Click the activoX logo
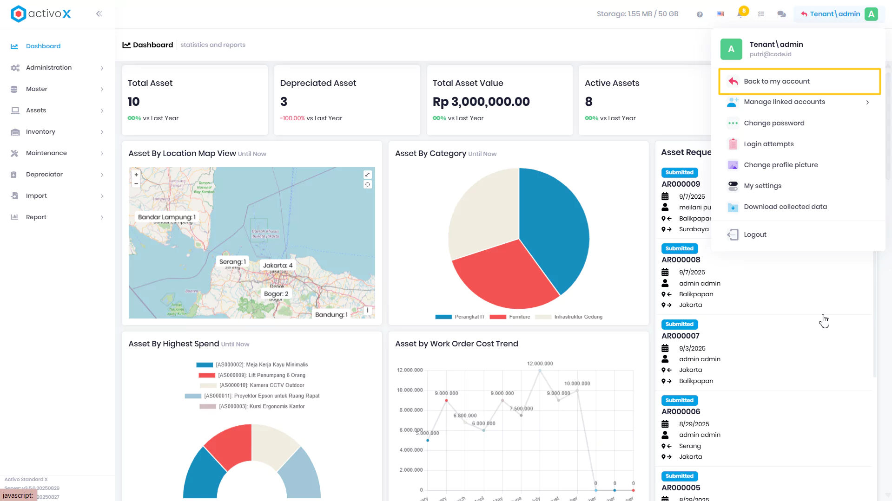 coord(41,14)
